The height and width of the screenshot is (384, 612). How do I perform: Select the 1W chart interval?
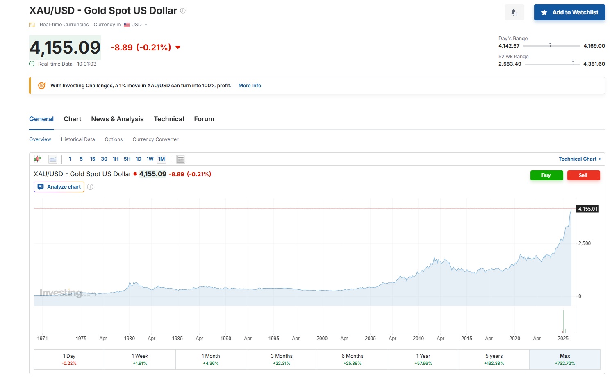(150, 159)
